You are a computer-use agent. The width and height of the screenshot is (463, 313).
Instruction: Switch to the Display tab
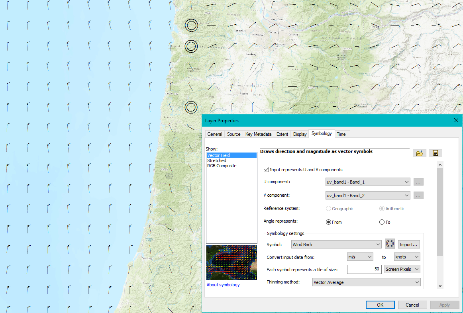click(x=300, y=134)
